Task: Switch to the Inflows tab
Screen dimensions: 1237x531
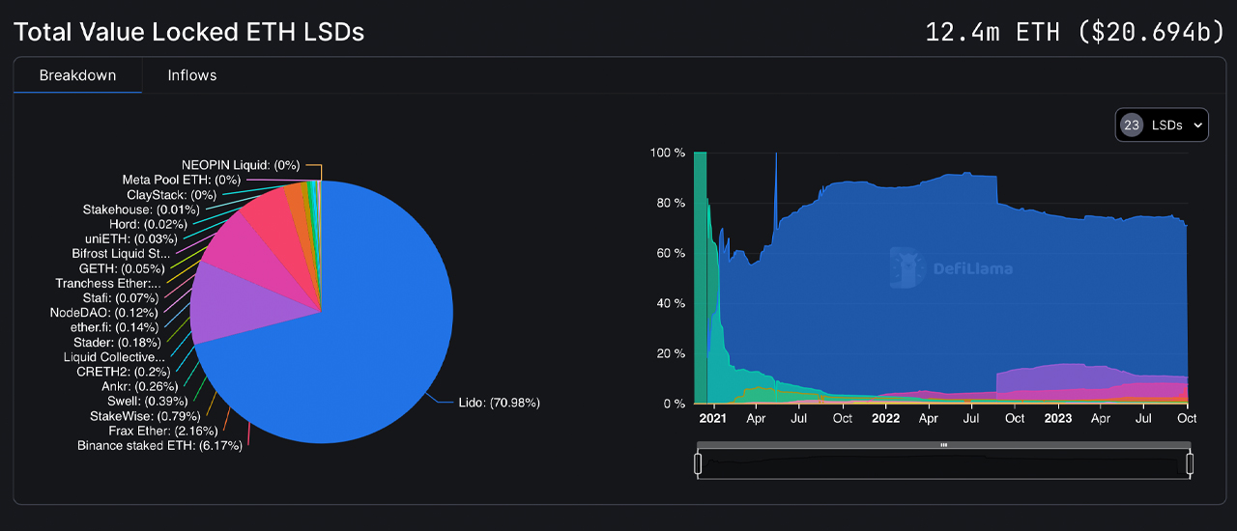Action: [x=191, y=75]
